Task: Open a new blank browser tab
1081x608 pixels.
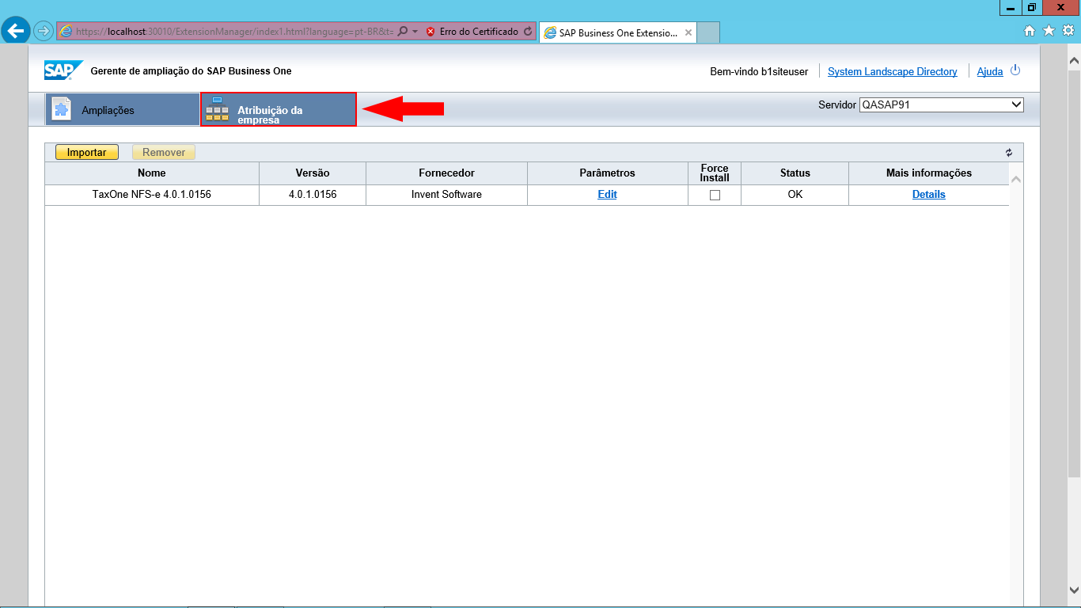Action: (708, 33)
